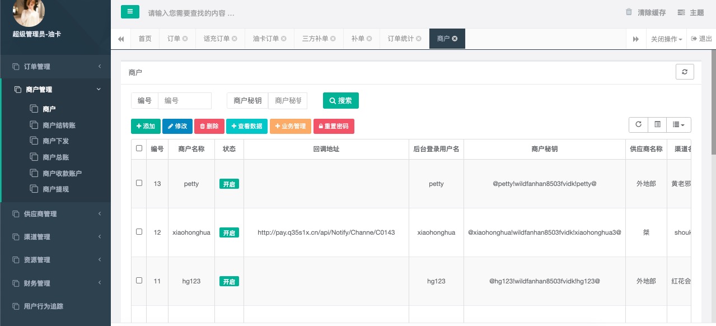
Task: Toggle the table card view icon
Action: (x=657, y=125)
